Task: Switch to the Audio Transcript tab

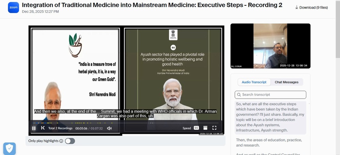Action: pos(254,82)
